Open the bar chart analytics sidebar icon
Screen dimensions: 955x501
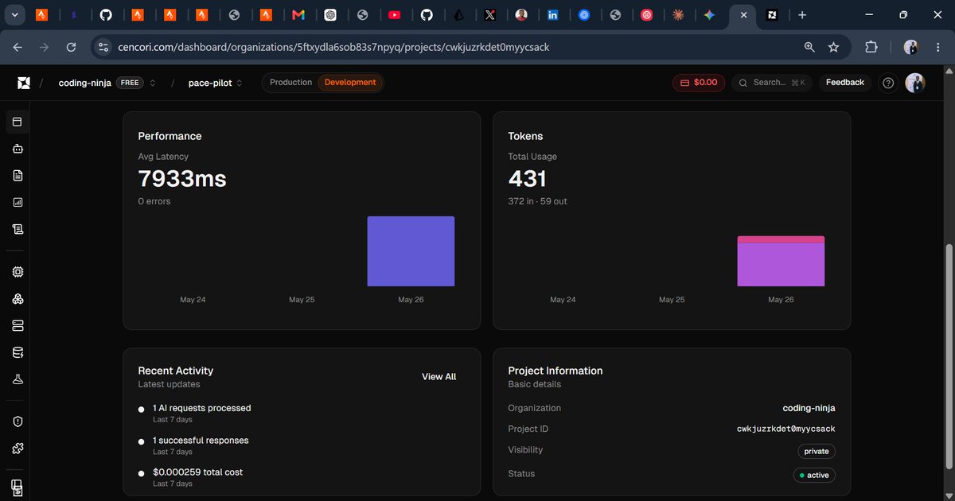[x=18, y=203]
